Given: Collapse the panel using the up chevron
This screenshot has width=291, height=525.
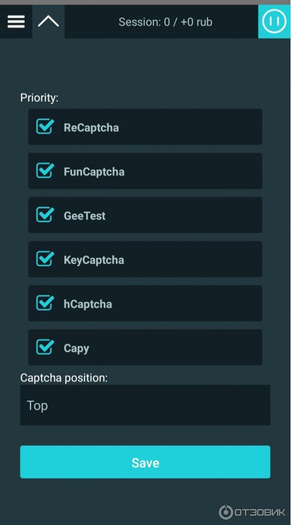Looking at the screenshot, I should pos(48,21).
